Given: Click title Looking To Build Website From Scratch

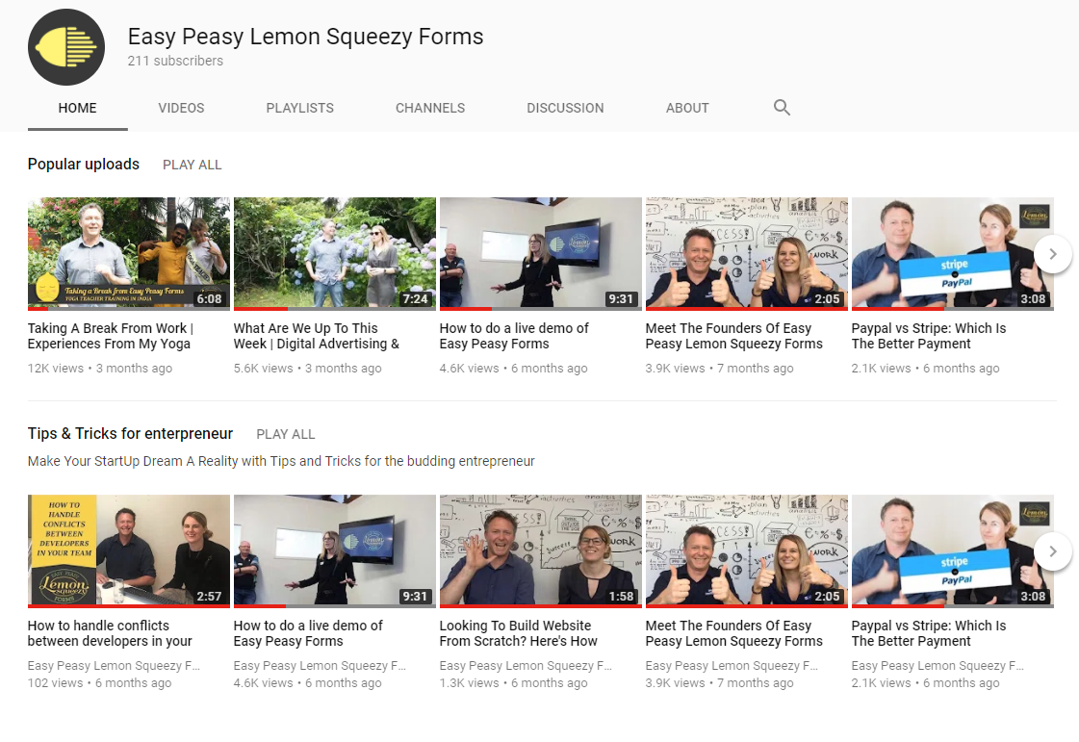Looking at the screenshot, I should (x=519, y=633).
